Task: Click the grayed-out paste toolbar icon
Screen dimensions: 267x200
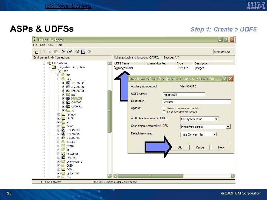Action: pyautogui.click(x=56, y=52)
